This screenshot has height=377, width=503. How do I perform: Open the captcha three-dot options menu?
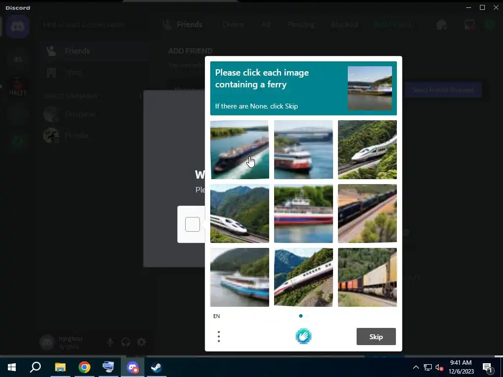[219, 337]
